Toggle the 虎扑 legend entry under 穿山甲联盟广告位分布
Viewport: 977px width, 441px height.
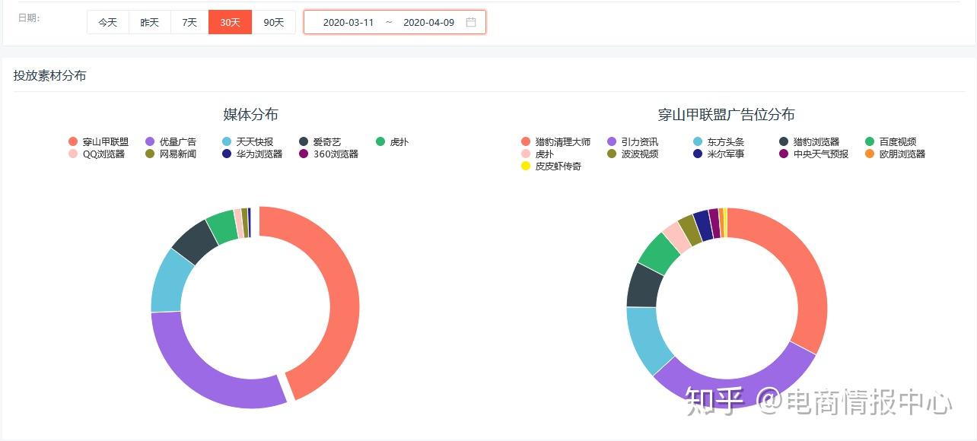click(x=537, y=154)
